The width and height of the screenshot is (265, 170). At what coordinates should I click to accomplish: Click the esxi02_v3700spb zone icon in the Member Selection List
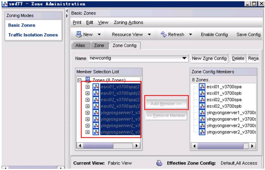click(96, 106)
